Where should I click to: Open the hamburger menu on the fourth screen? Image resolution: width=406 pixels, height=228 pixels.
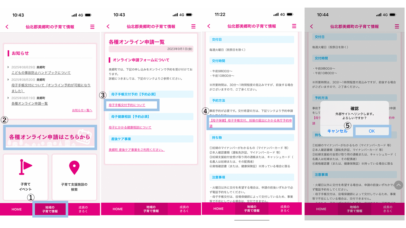[x=397, y=27]
